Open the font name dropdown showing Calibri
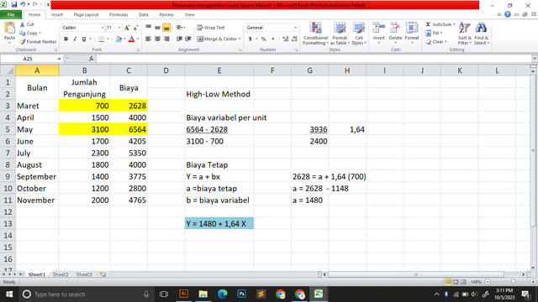The image size is (538, 302). coord(103,28)
